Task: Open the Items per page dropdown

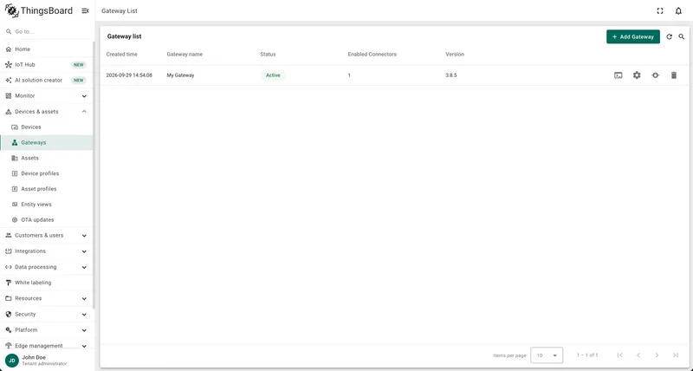Action: (x=547, y=355)
